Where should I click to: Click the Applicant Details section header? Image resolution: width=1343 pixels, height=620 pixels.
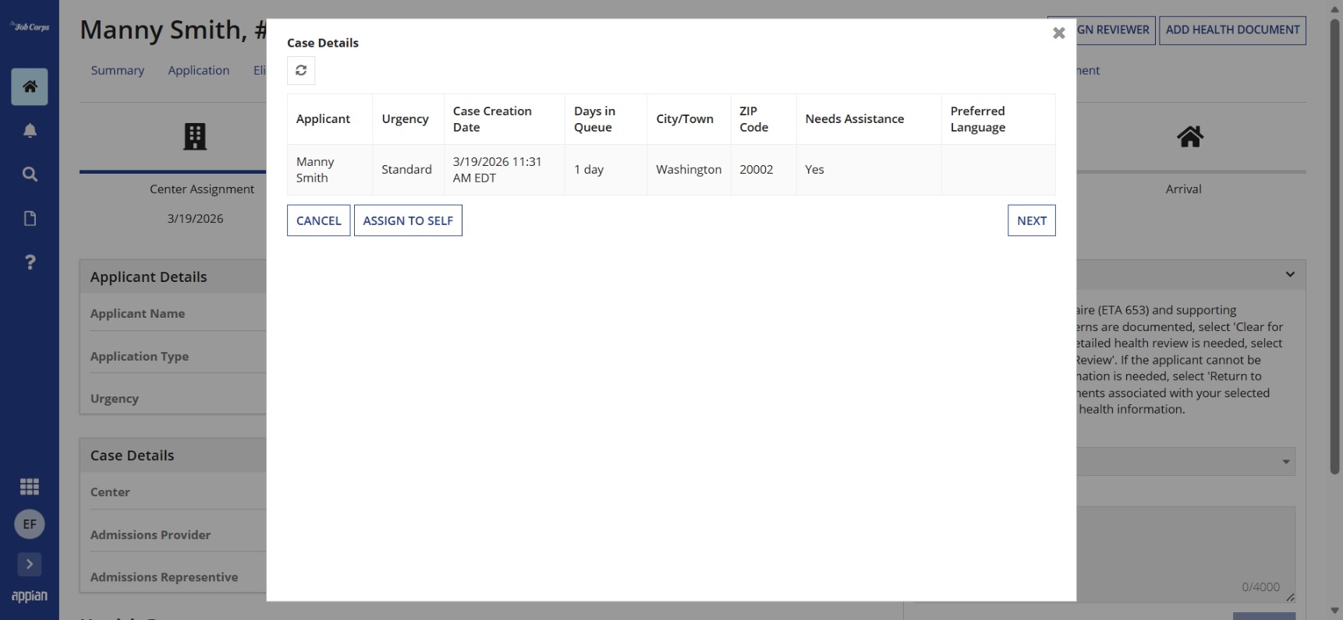(148, 277)
